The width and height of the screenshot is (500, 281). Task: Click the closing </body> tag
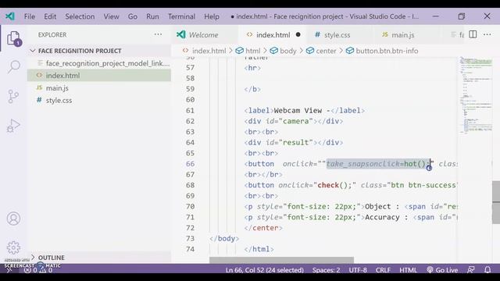(x=224, y=239)
